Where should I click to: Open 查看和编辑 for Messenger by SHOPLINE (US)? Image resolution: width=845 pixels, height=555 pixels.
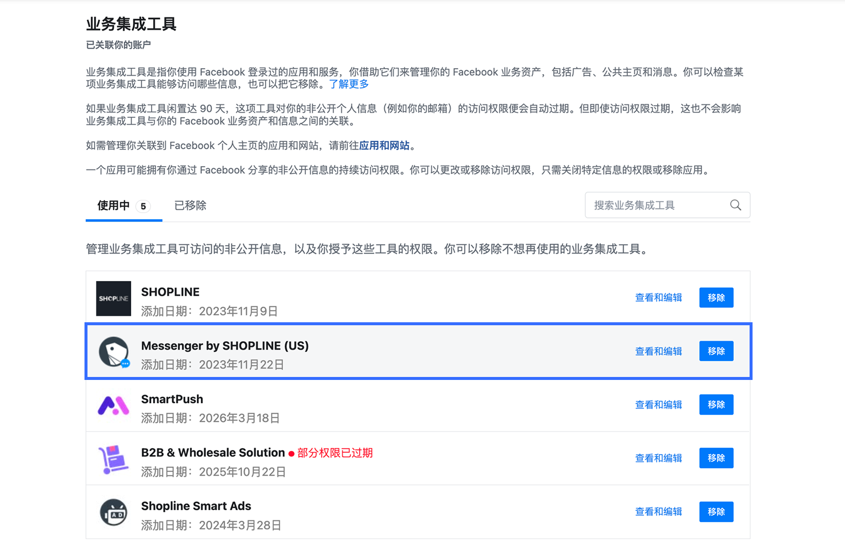[659, 351]
